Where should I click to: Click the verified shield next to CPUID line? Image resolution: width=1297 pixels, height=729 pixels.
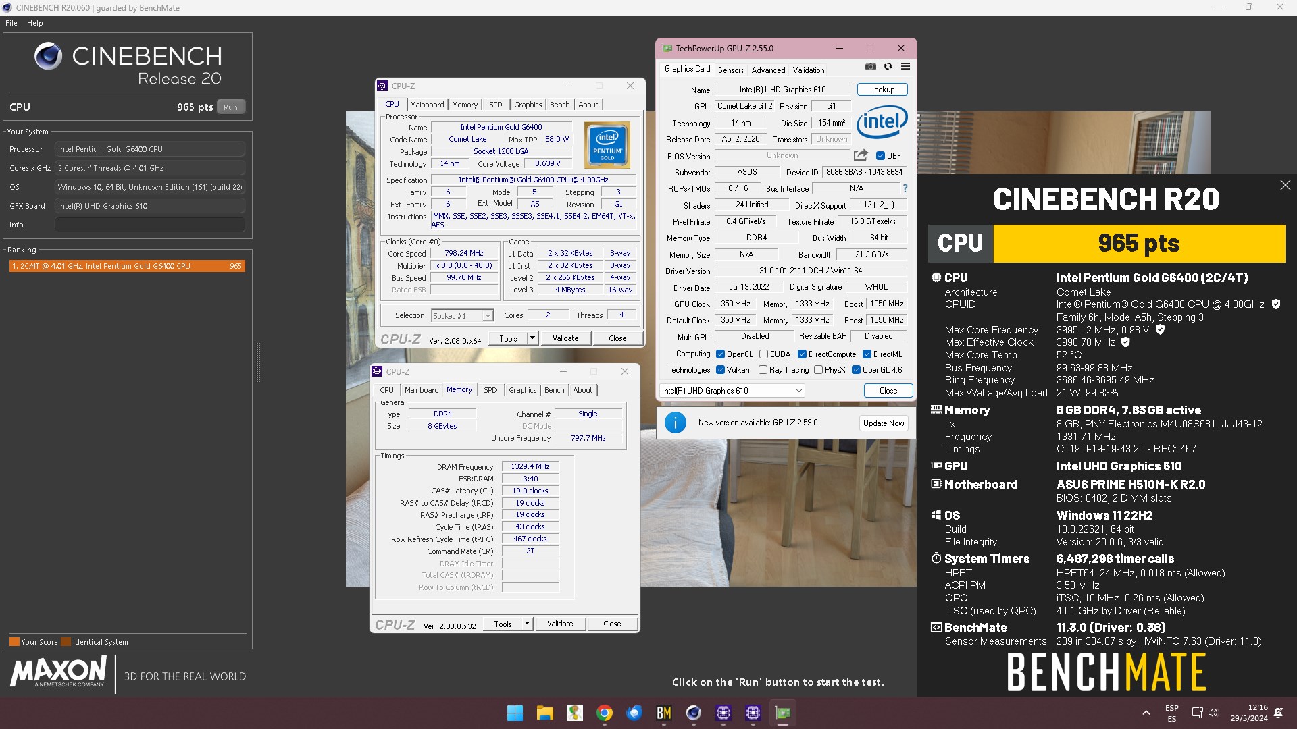(1276, 304)
